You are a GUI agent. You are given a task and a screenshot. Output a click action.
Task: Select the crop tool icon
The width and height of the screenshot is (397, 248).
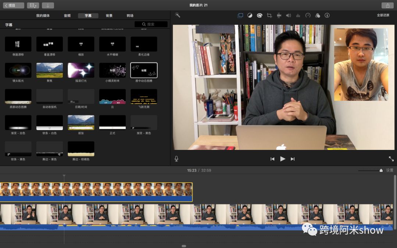pyautogui.click(x=269, y=15)
